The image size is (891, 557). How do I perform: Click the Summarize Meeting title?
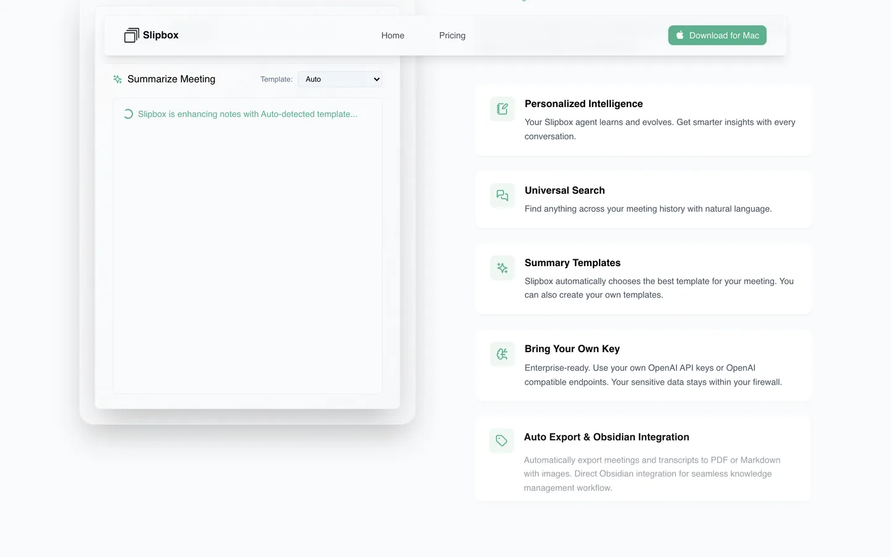(x=171, y=79)
